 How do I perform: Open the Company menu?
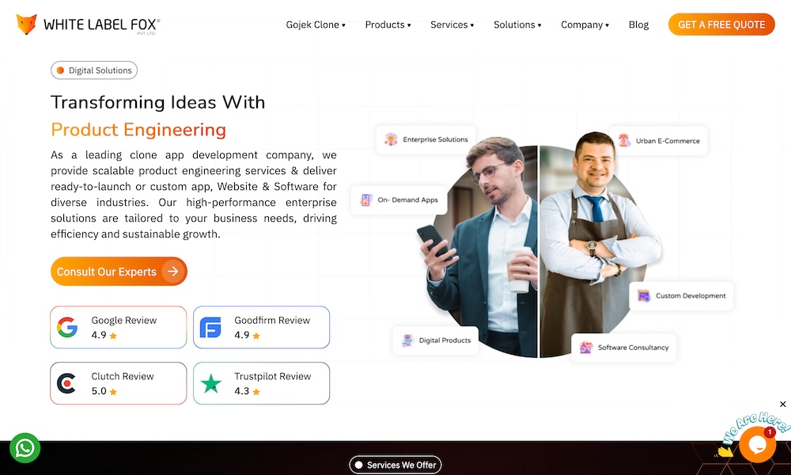tap(585, 25)
